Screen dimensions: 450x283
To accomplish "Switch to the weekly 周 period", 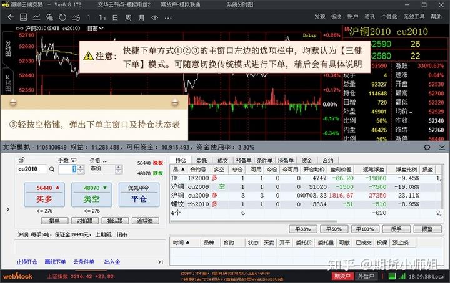I will click(128, 17).
